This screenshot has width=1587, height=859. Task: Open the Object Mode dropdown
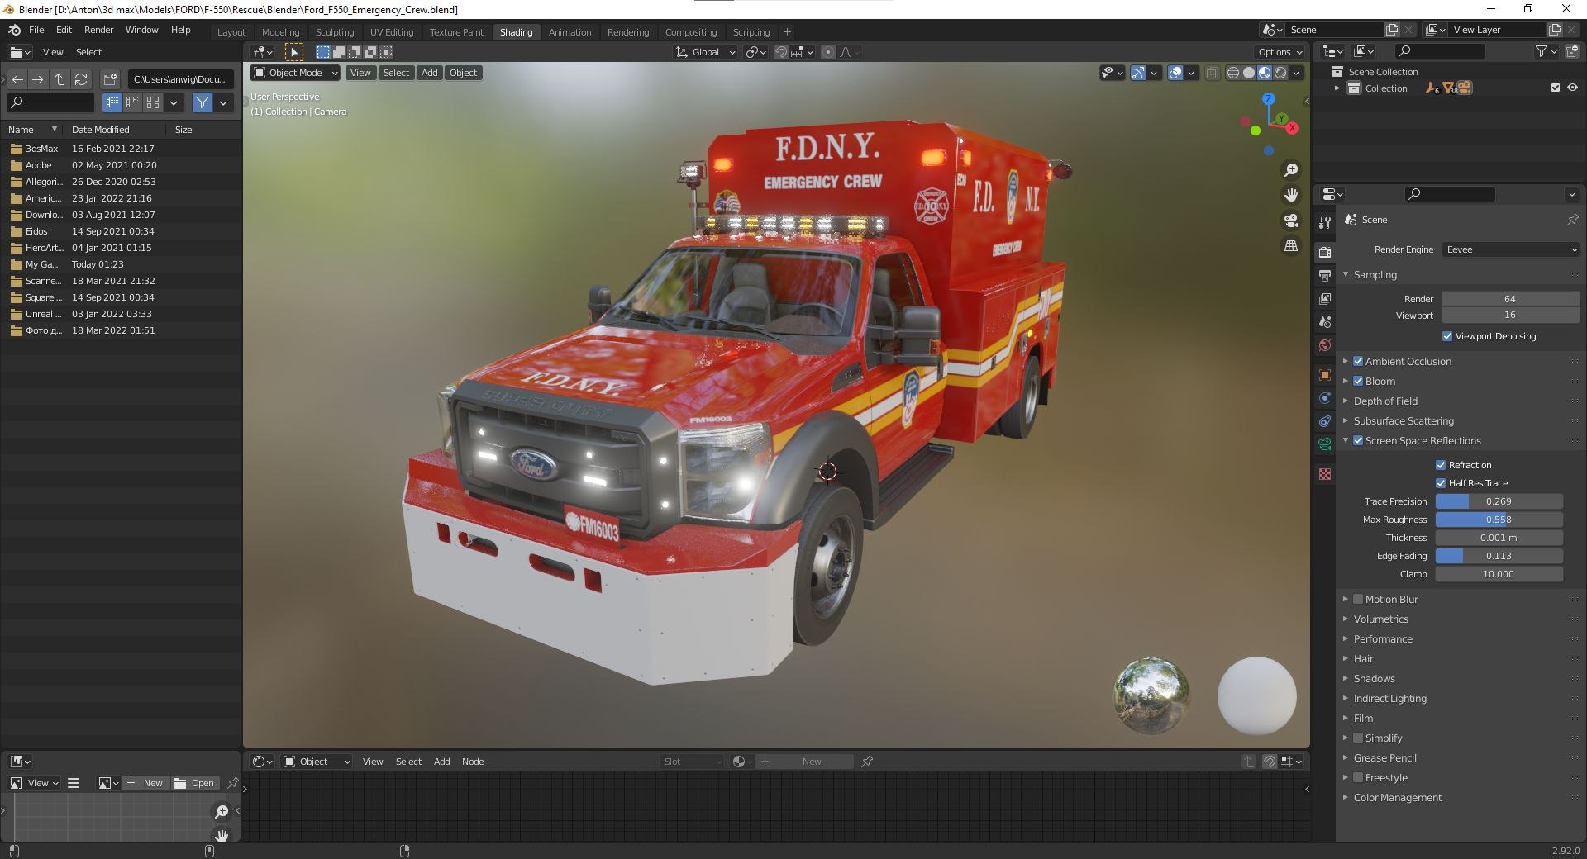point(295,73)
